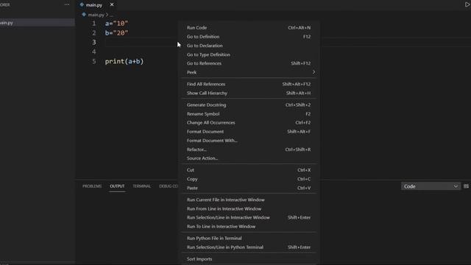
Task: Open the Explorer panel more actions ellipsis
Action: [67, 4]
